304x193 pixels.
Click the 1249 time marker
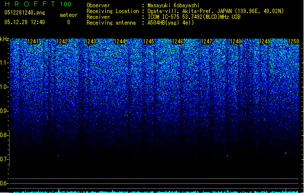[x=265, y=41]
